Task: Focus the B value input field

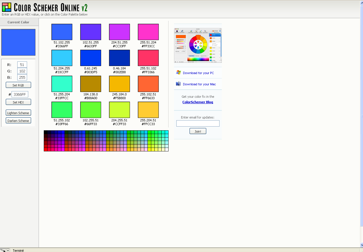Action: click(x=22, y=78)
